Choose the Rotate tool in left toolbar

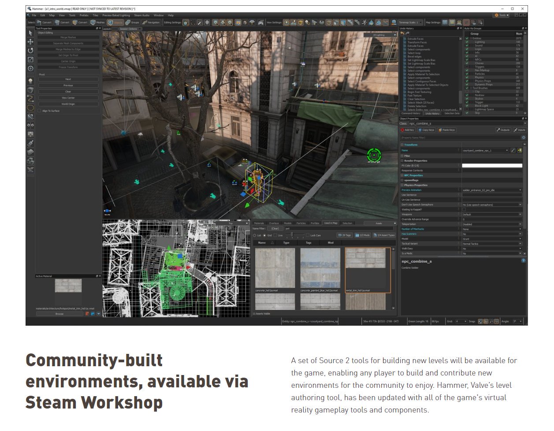[30, 51]
